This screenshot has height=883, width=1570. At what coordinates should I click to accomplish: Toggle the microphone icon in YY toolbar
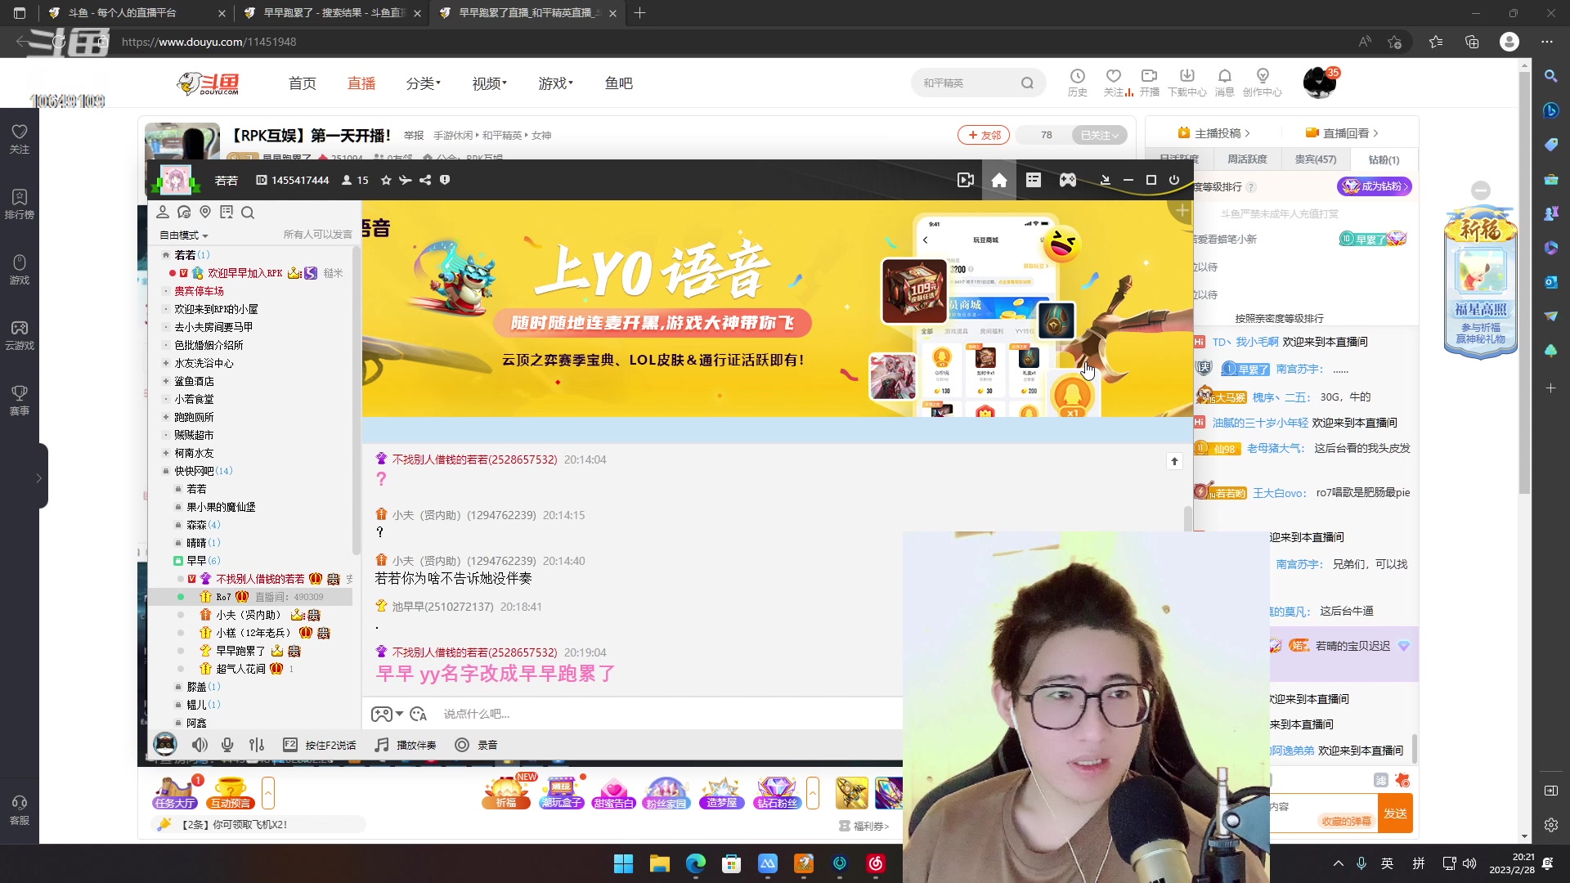[x=227, y=745]
